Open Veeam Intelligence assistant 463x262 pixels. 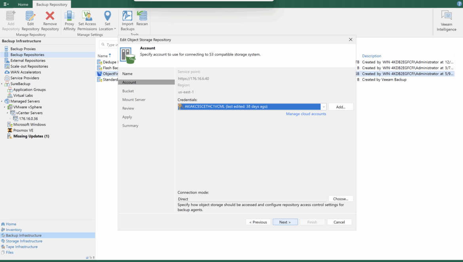[x=446, y=21]
